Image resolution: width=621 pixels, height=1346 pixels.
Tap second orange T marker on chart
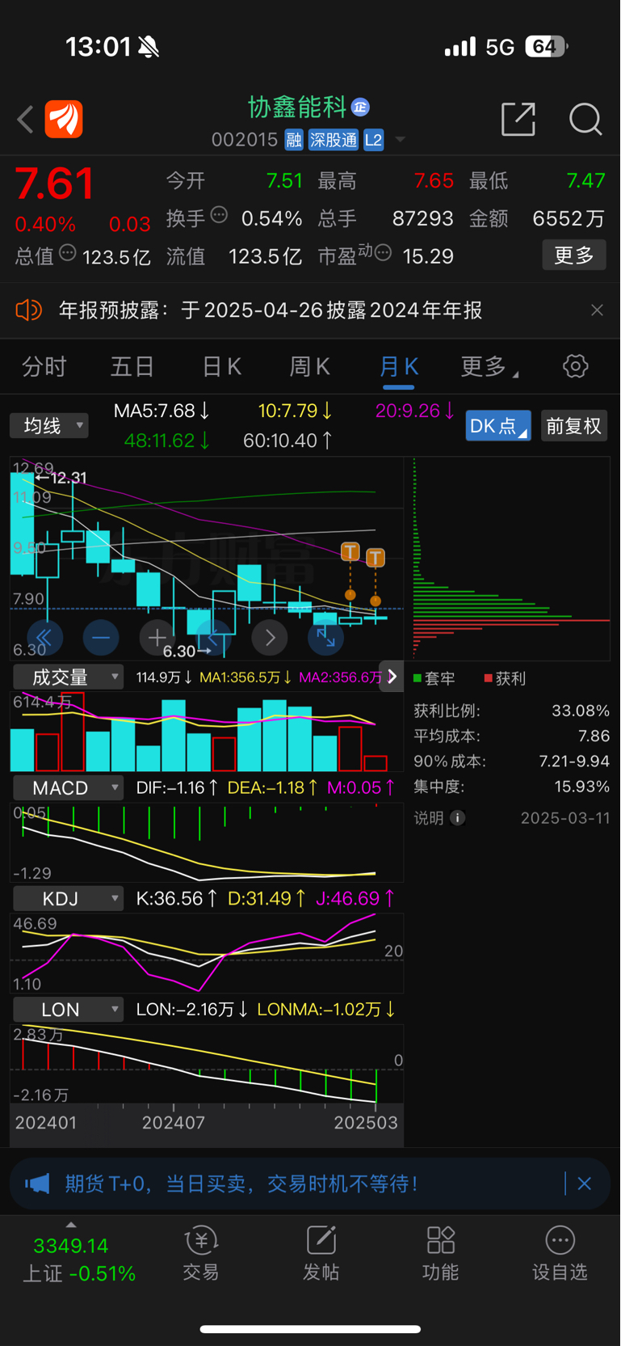[x=376, y=557]
